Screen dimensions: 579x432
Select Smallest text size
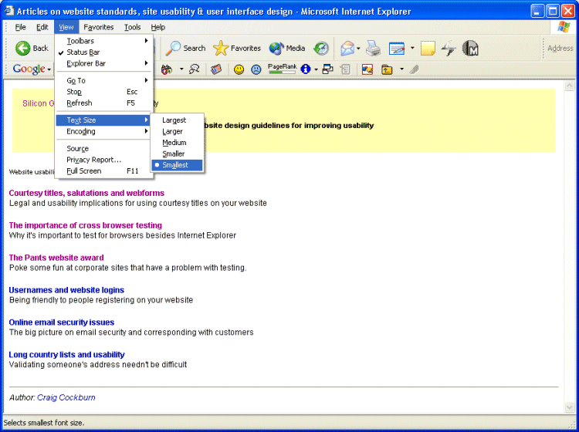click(177, 165)
